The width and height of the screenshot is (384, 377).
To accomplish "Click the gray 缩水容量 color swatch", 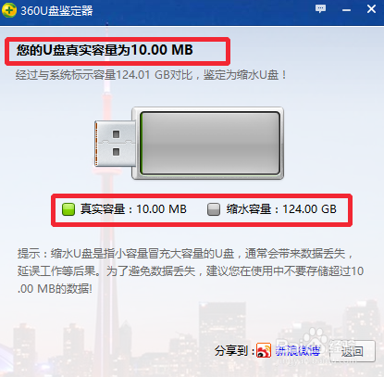I will [x=214, y=209].
